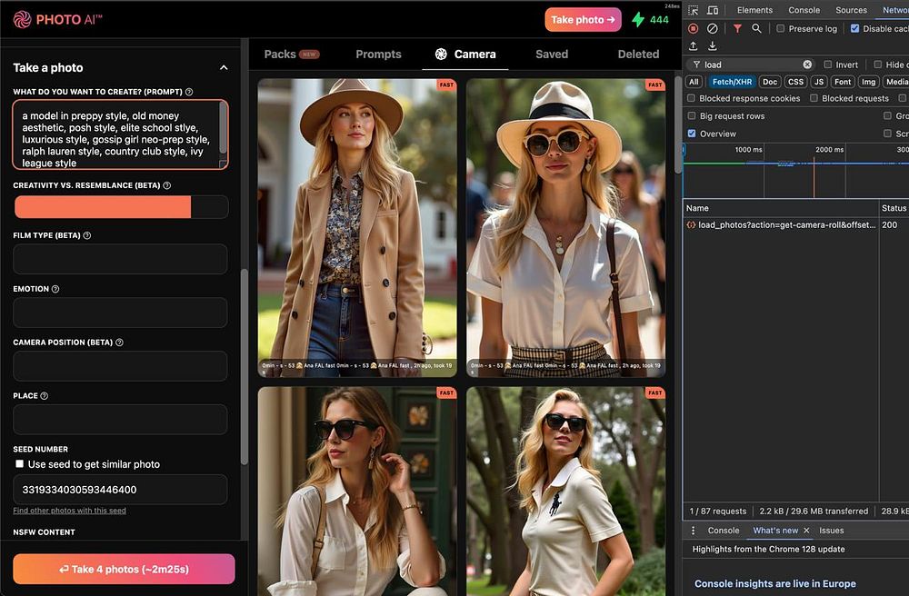The height and width of the screenshot is (596, 909).
Task: Click help icon next to Film Type
Action: (87, 235)
